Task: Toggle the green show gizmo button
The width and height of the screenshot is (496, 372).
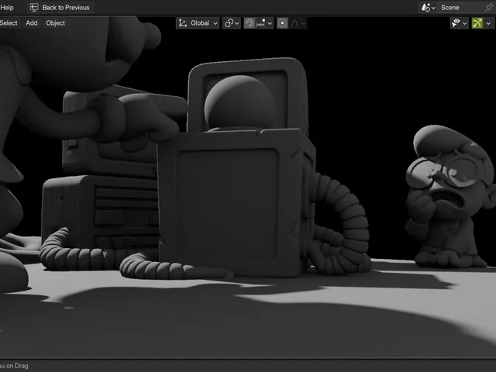Action: [x=477, y=23]
